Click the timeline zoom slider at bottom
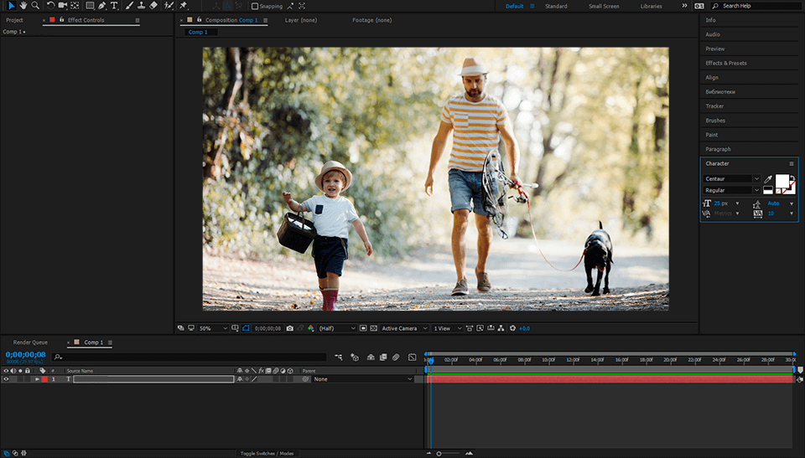This screenshot has height=458, width=805. pos(449,453)
